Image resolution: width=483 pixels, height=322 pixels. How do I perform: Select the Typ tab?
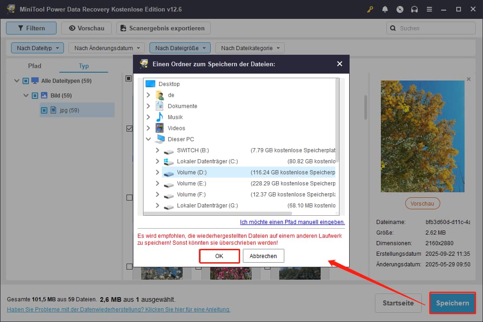point(83,66)
